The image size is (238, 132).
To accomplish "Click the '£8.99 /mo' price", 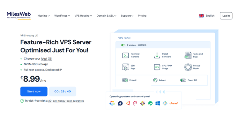I will click(x=33, y=79).
